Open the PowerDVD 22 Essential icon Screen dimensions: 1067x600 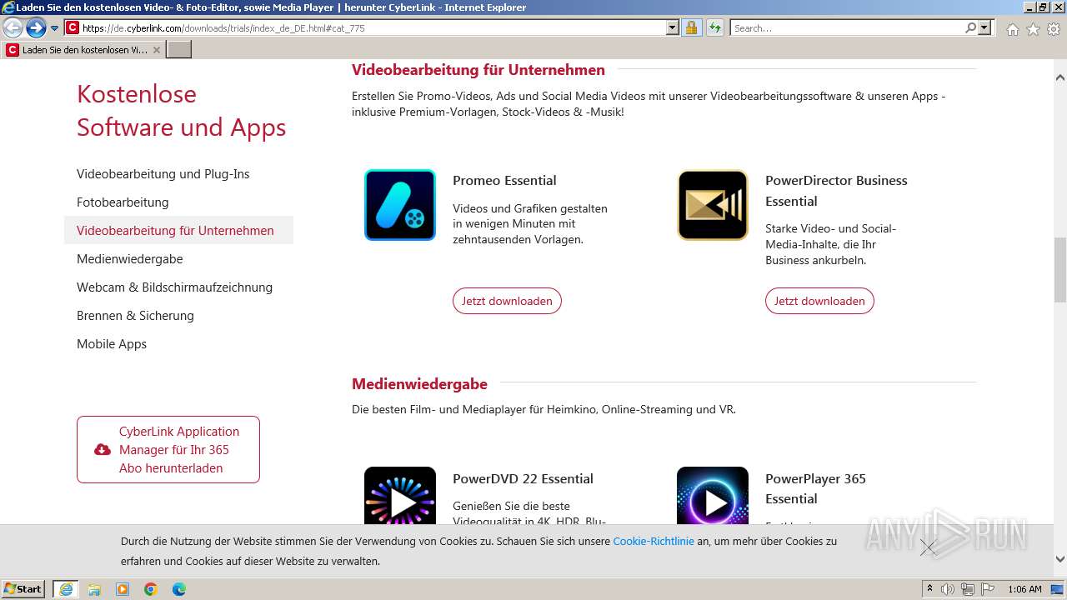tap(400, 495)
